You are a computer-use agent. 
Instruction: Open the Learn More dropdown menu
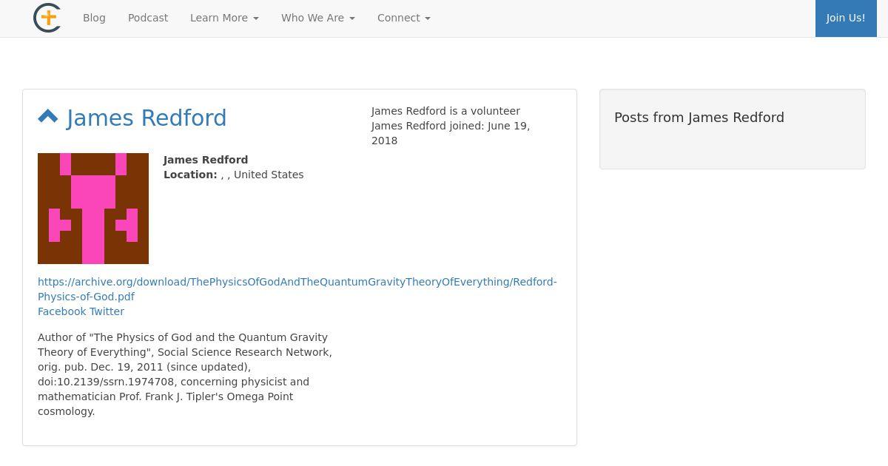click(224, 18)
